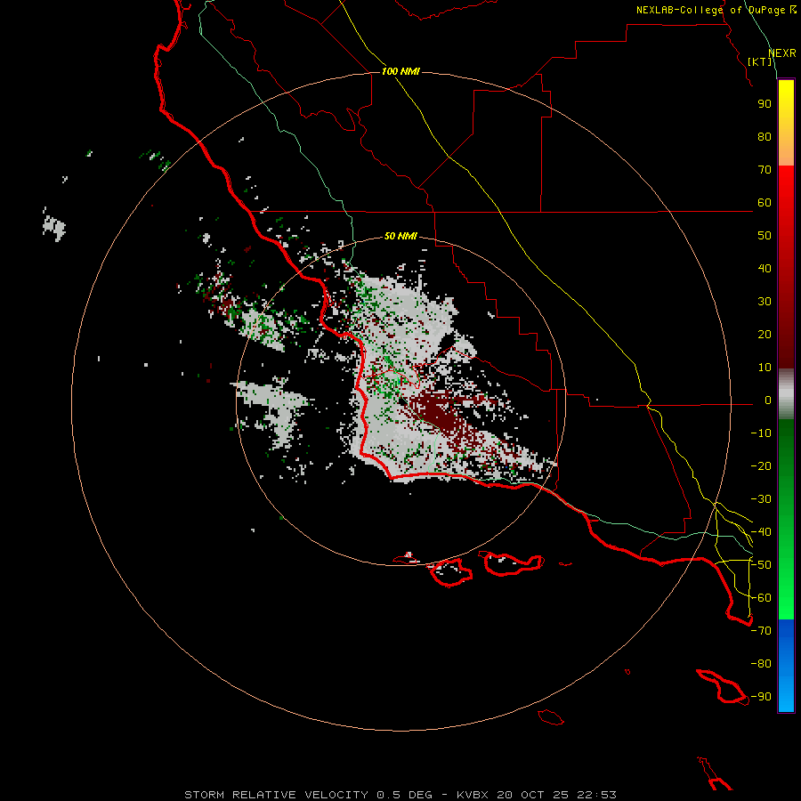Select the -20 value on the velocity scale

(x=761, y=466)
